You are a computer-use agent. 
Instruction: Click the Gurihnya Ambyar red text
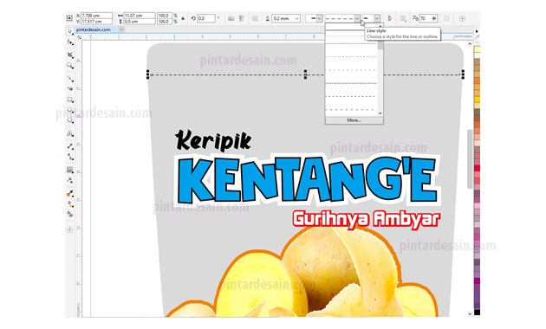pos(366,219)
